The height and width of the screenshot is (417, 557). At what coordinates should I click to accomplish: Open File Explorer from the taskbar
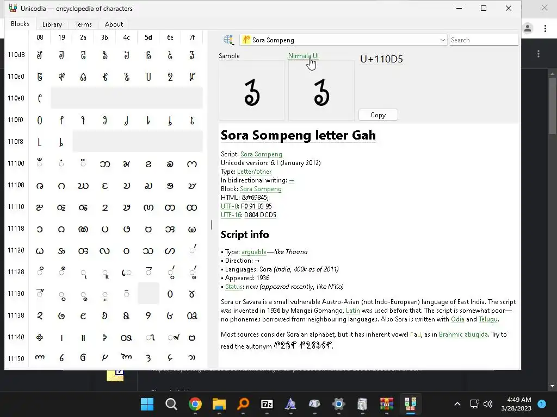(x=219, y=404)
